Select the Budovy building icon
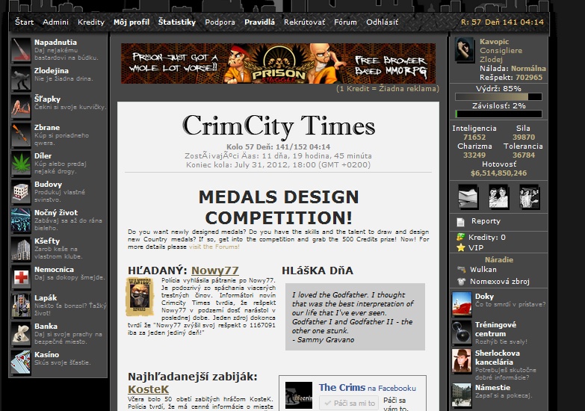585x411 pixels. click(21, 192)
